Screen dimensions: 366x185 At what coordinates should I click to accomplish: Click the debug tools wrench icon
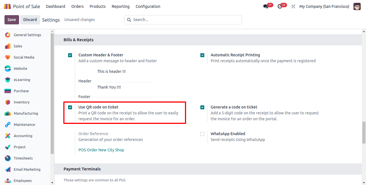(x=293, y=6)
